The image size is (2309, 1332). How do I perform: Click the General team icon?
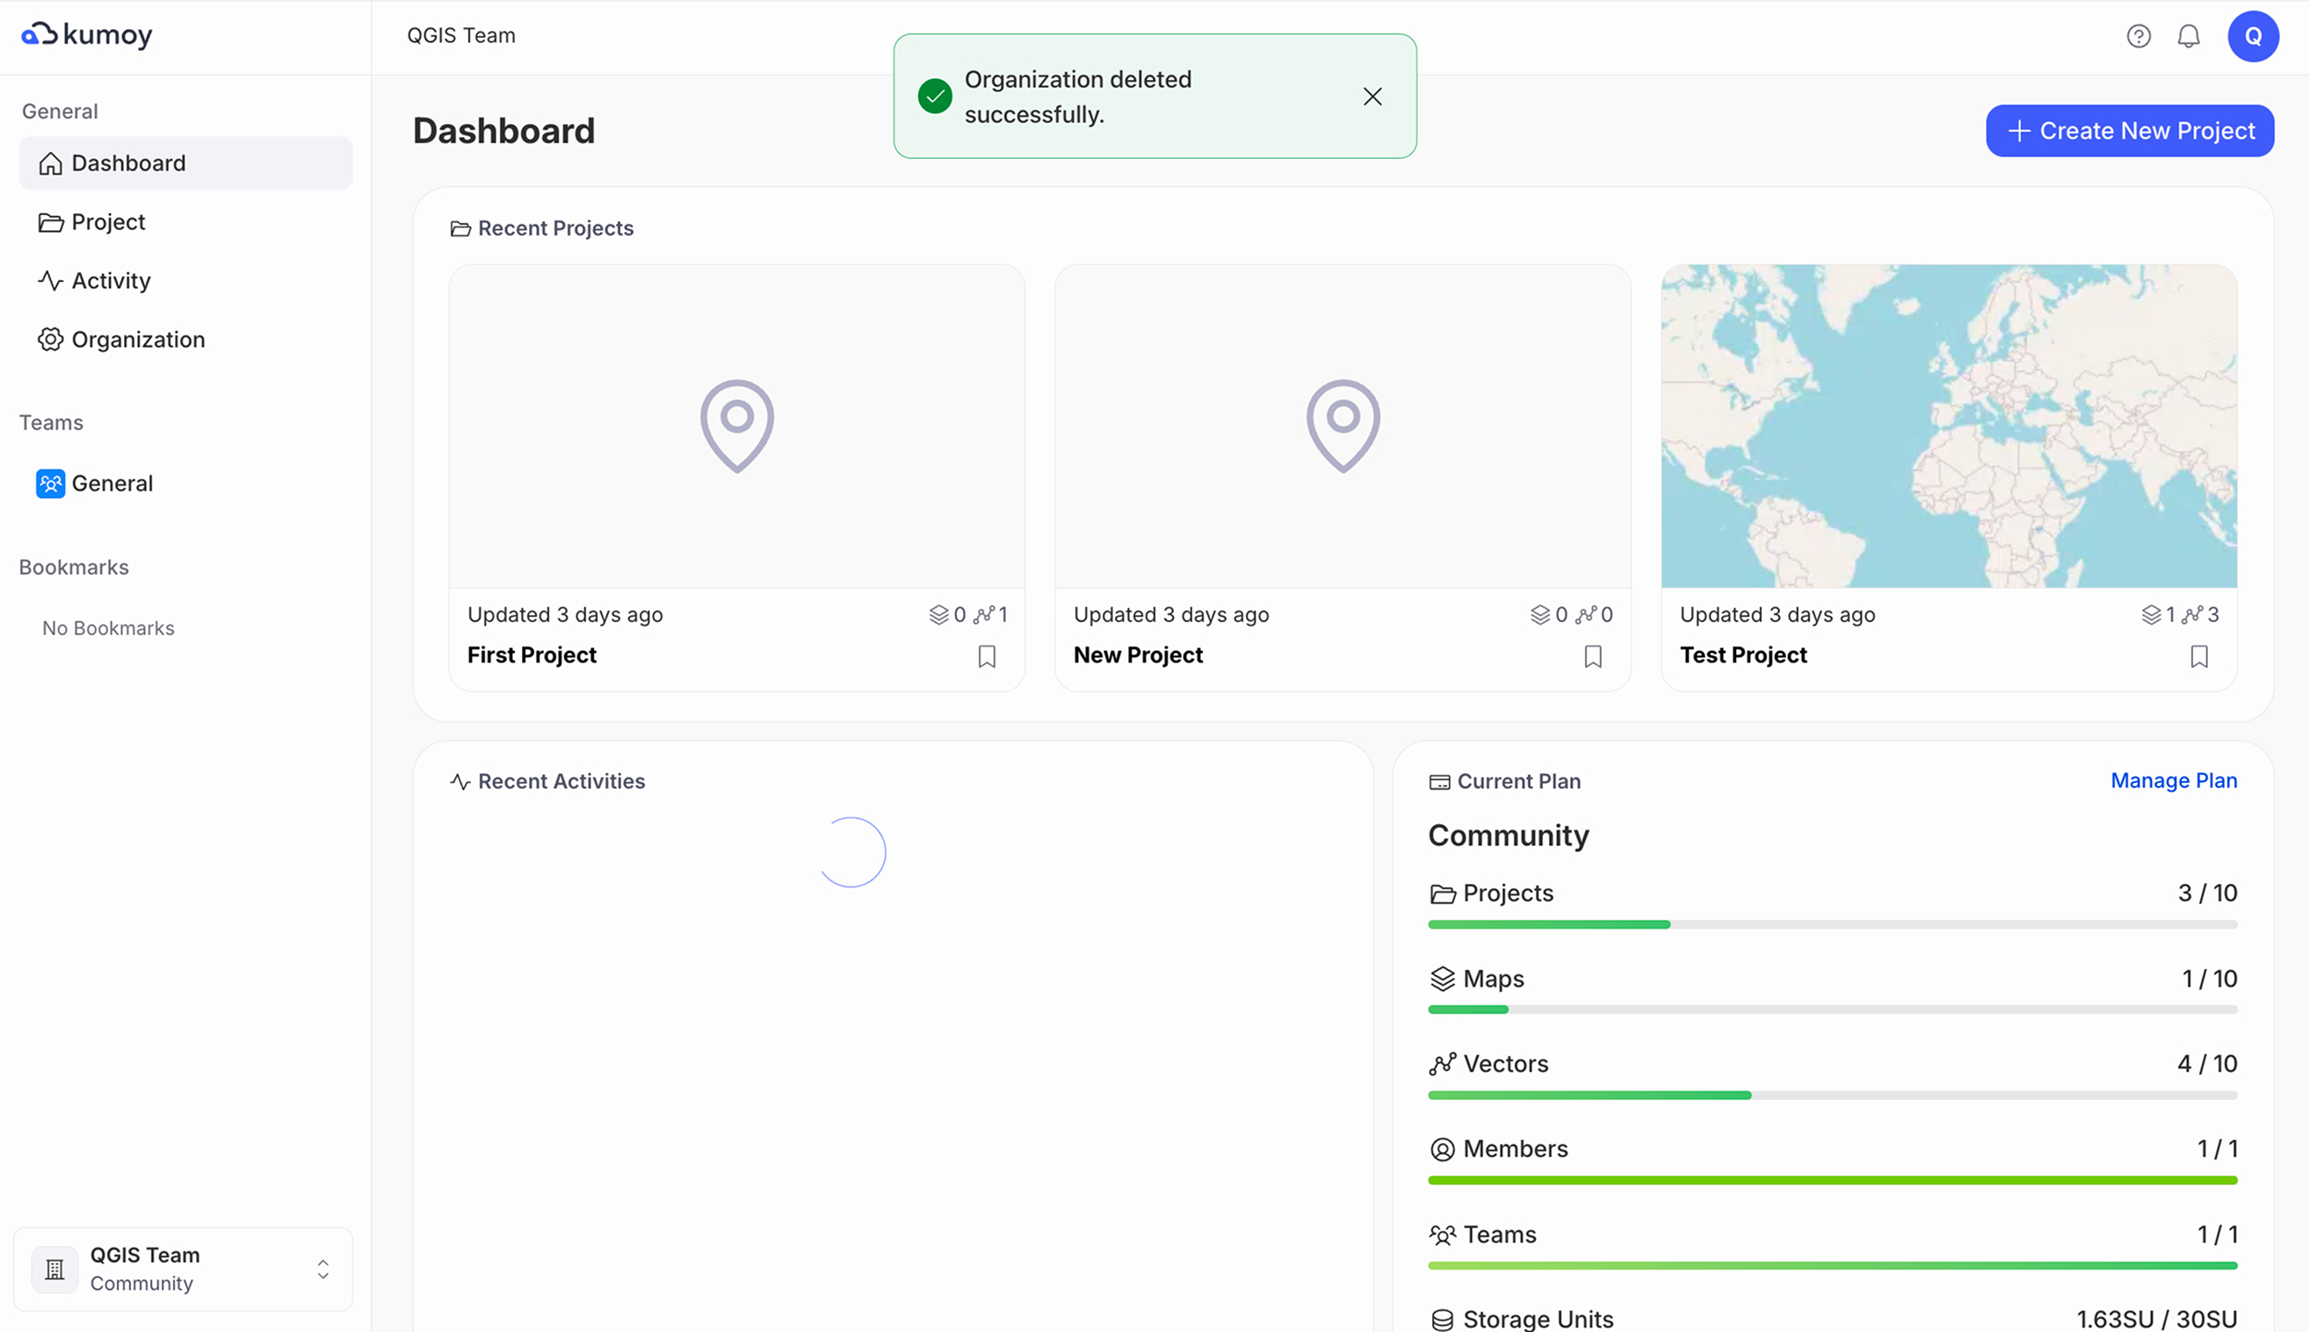pyautogui.click(x=50, y=483)
